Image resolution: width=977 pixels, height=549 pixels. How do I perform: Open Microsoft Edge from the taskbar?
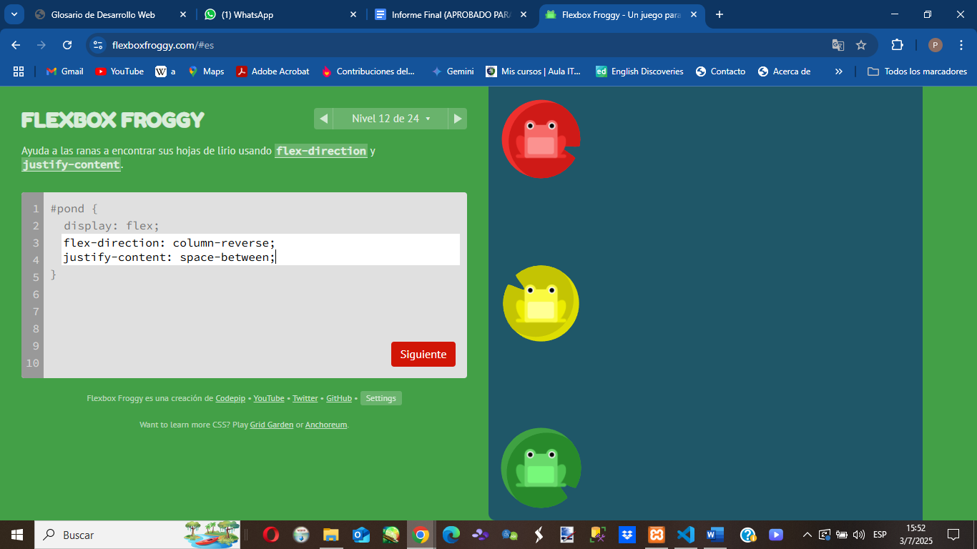click(451, 535)
